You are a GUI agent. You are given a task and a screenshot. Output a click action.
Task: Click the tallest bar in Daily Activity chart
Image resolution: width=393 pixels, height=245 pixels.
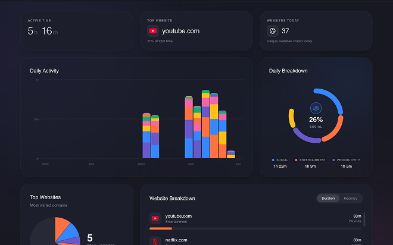(x=205, y=124)
